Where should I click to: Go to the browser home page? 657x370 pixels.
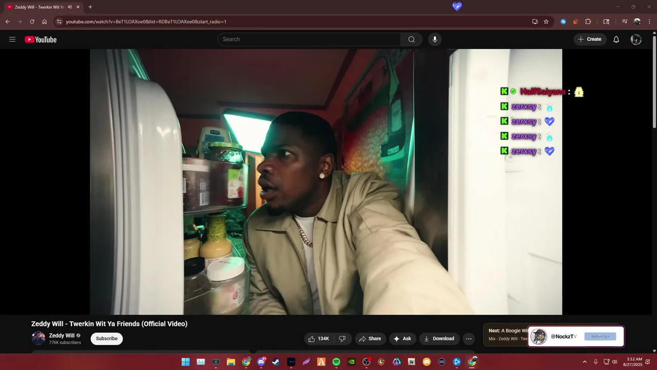45,22
